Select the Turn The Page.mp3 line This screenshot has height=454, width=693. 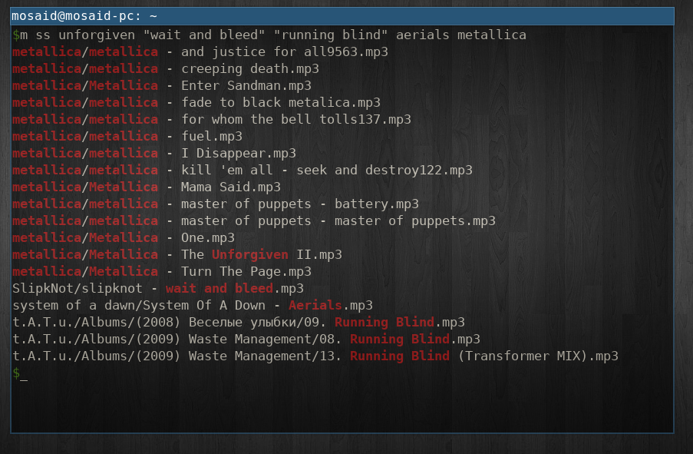click(x=162, y=271)
